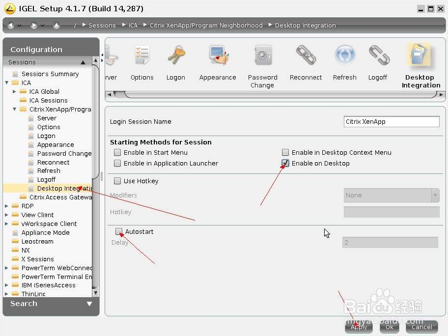
Task: Open the Modifiers dropdown set to None
Action: (392, 196)
